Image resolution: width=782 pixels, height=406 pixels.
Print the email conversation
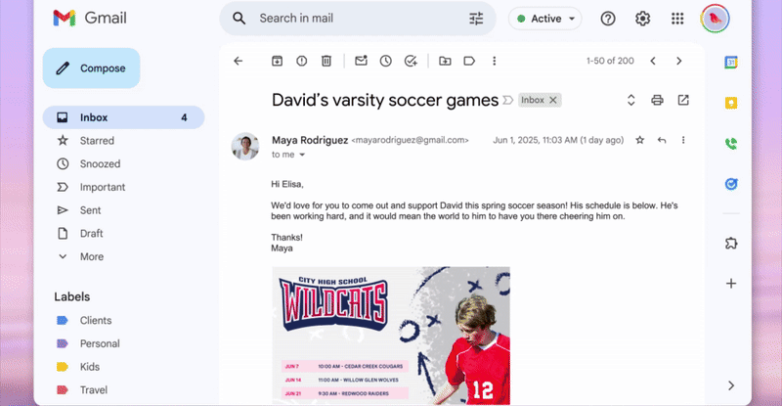657,100
